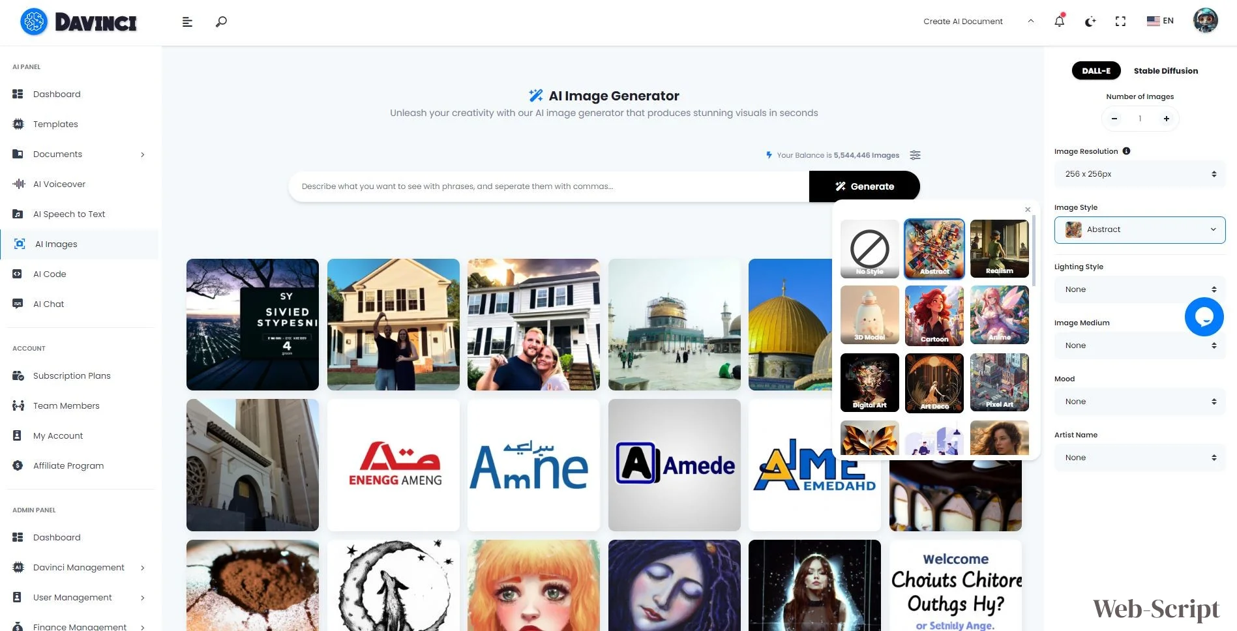Click the AI Speech to Text icon
1237x631 pixels.
[x=18, y=214]
